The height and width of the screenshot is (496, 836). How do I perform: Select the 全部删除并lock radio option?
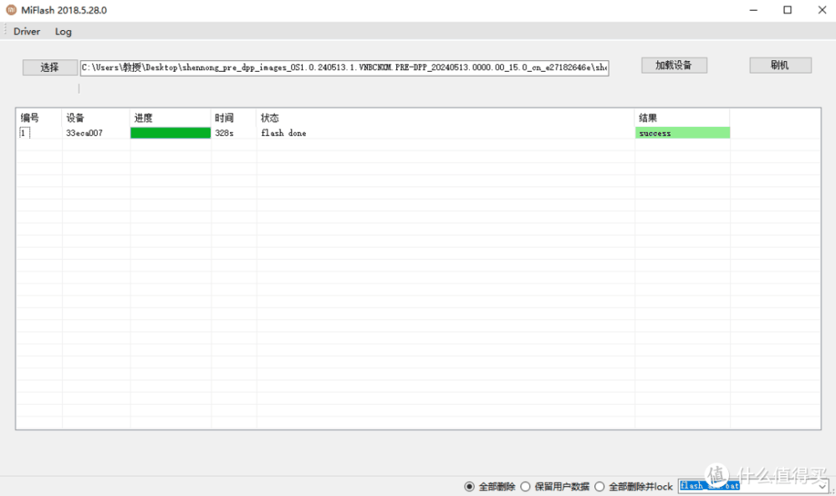[x=599, y=486]
